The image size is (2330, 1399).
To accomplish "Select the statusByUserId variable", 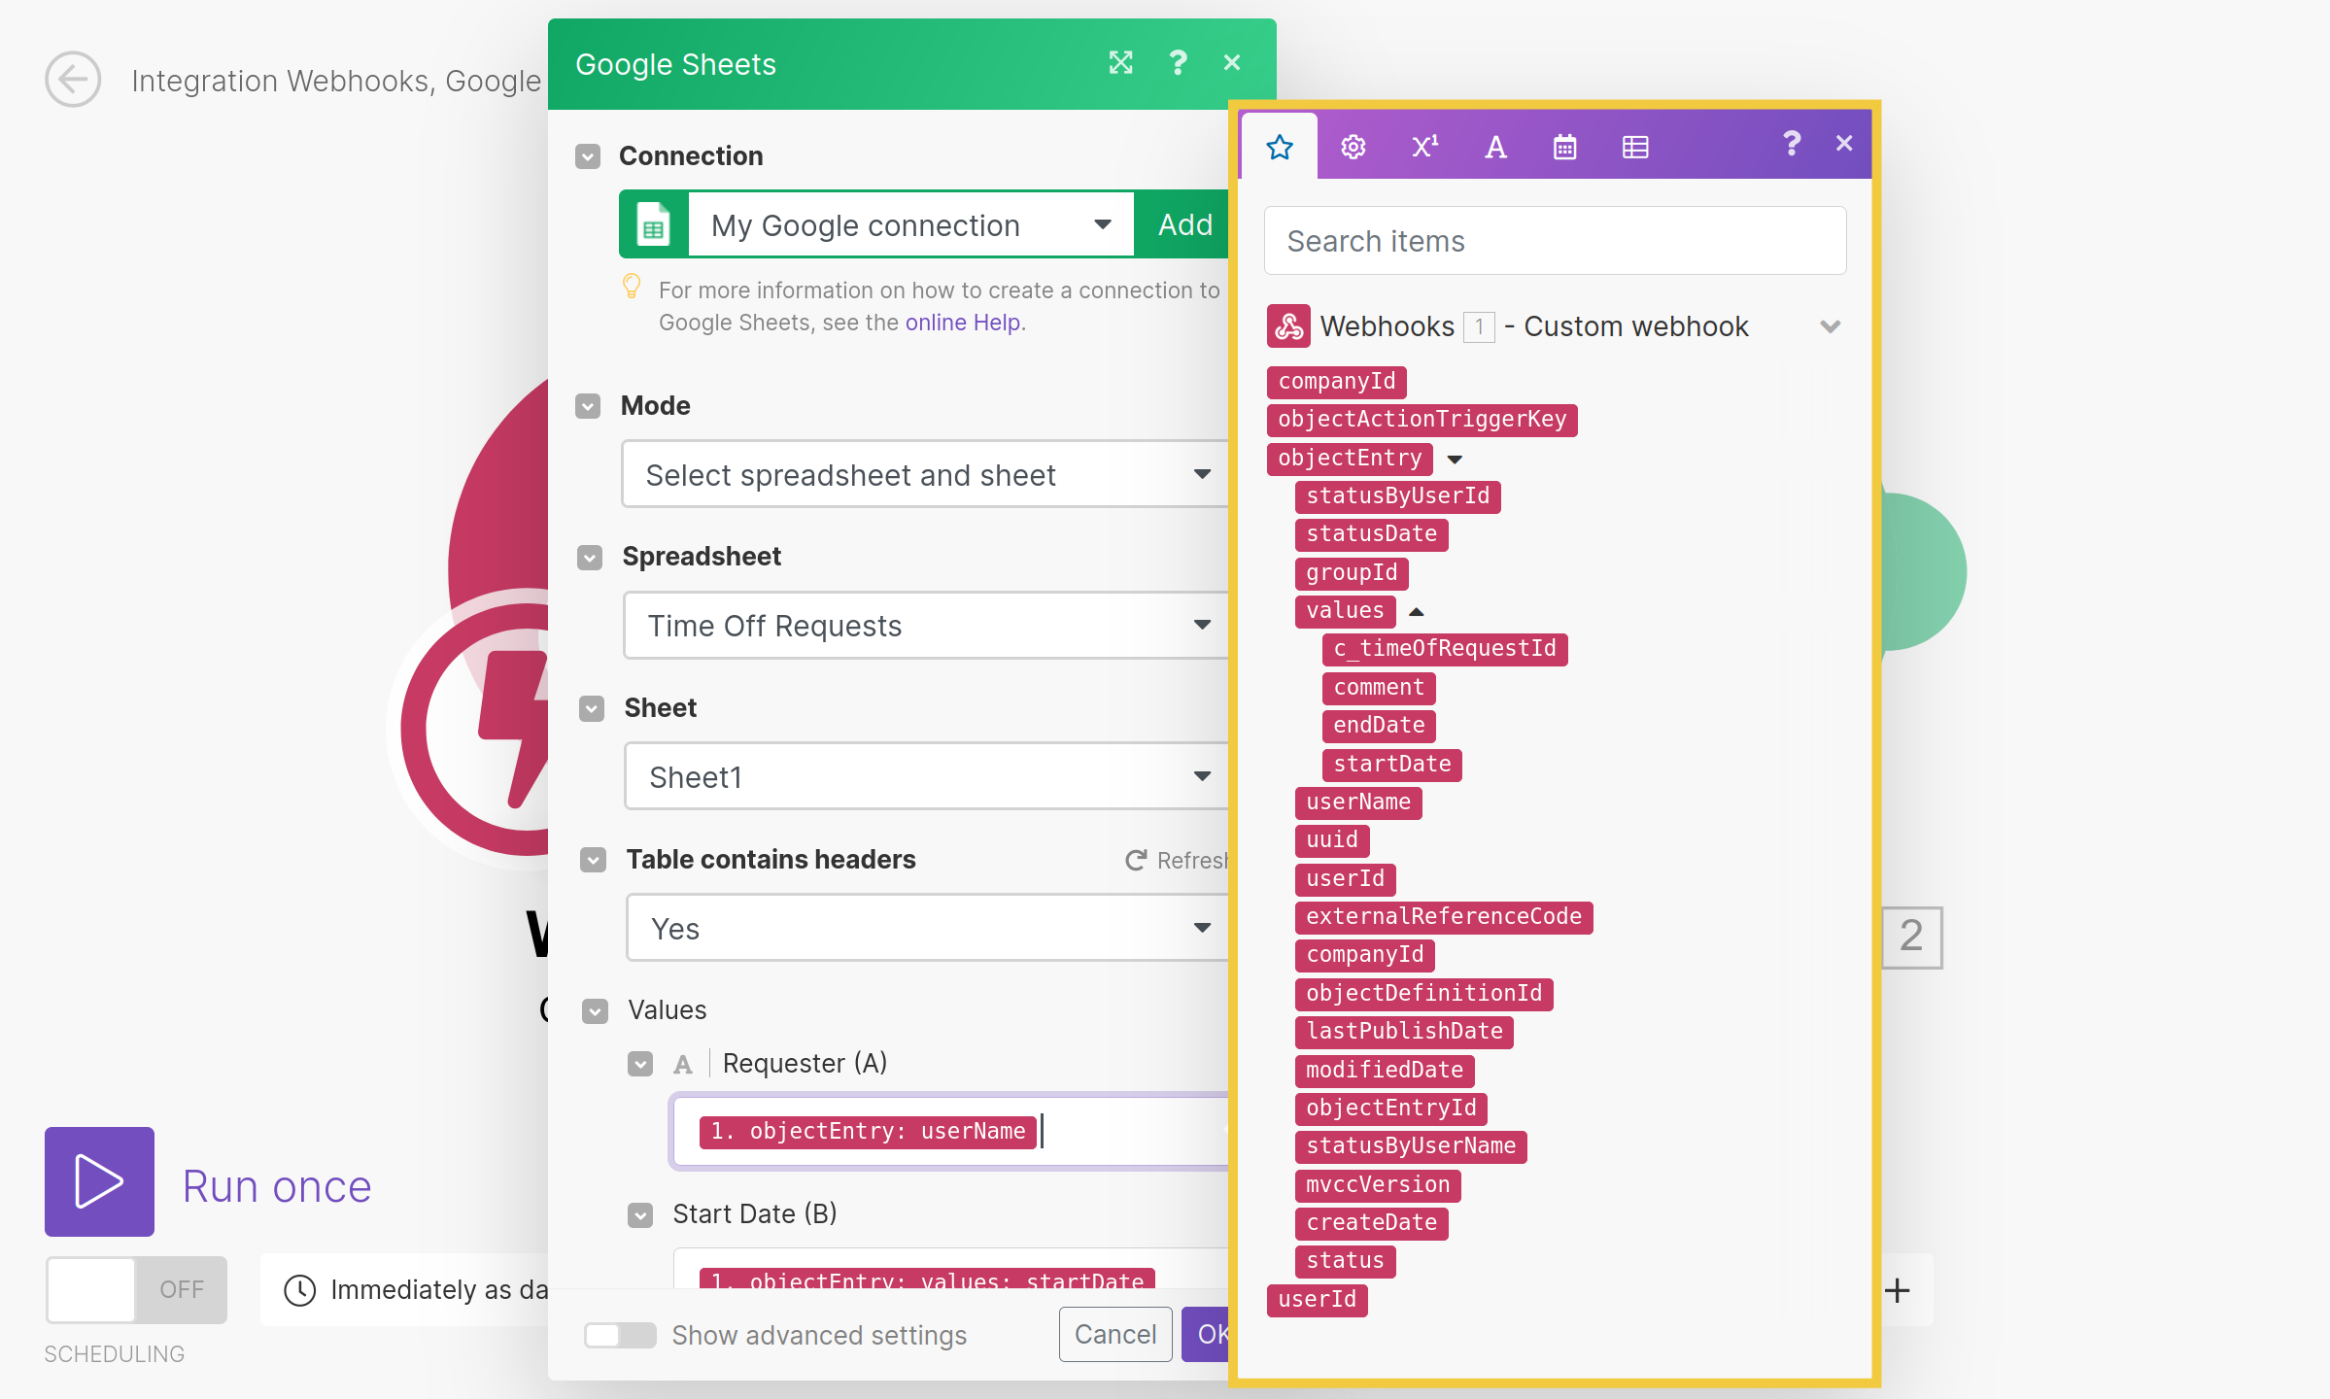I will [x=1397, y=496].
